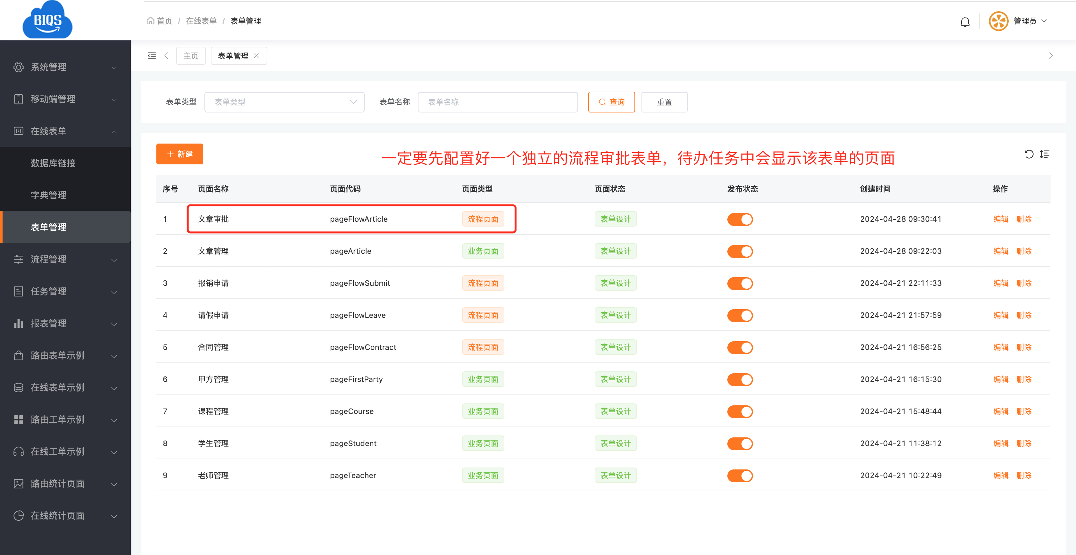Toggle publish switch for 报销申请
This screenshot has height=555, width=1076.
tap(740, 284)
